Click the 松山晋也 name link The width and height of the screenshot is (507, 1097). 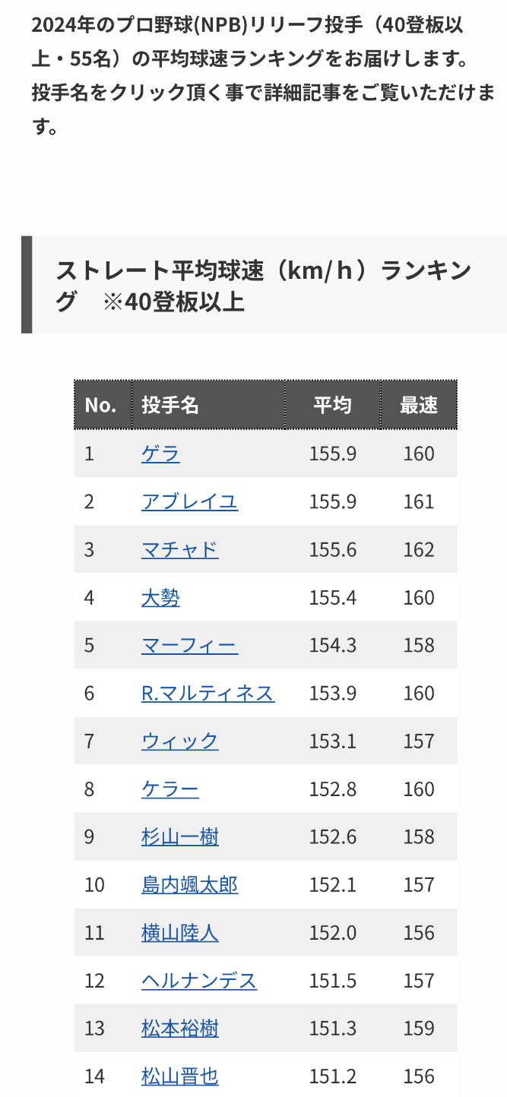179,1076
